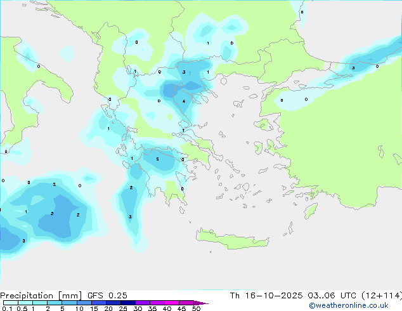Screen dimensions: 402x311
Task: Pick the 35–40 mm legend swatch
Action: pos(157,303)
